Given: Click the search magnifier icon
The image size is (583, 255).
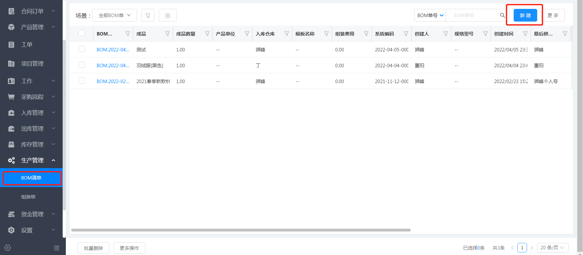Looking at the screenshot, I should click(x=503, y=15).
